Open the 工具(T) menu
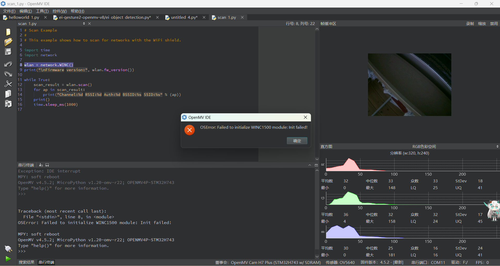 (42, 11)
